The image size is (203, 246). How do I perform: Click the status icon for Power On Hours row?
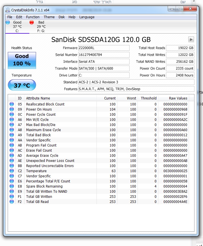12,109
